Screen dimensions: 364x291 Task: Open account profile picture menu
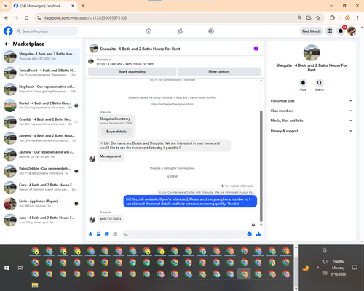pos(352,31)
